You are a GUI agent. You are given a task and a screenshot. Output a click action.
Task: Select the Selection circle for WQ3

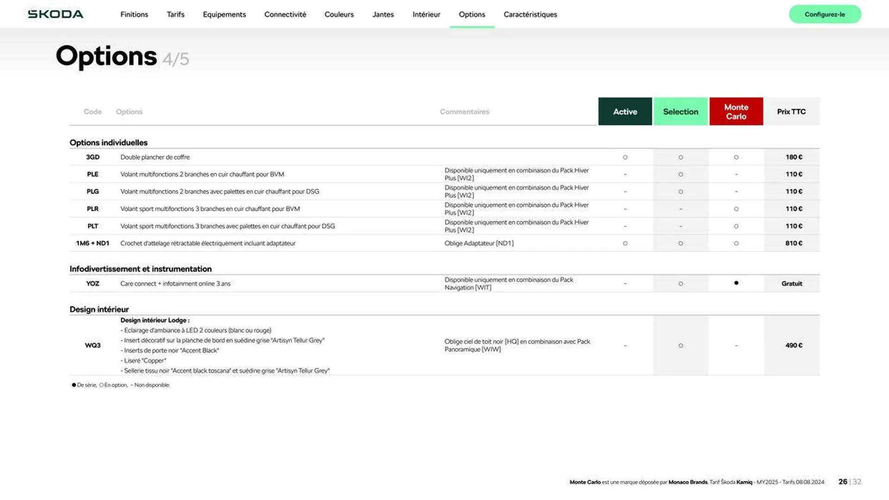[x=680, y=345]
